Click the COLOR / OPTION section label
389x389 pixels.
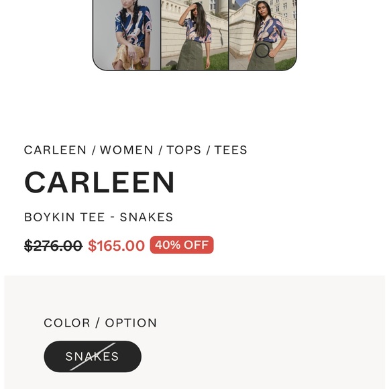(100, 323)
